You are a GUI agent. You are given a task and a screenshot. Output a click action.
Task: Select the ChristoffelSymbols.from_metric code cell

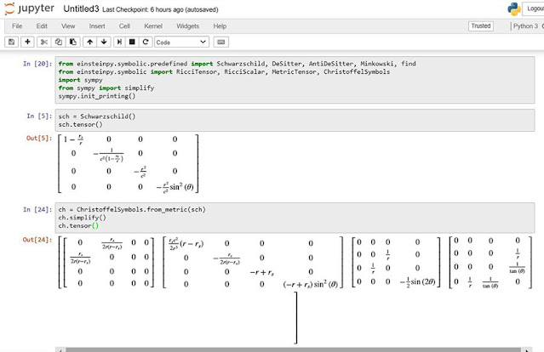tap(295, 218)
